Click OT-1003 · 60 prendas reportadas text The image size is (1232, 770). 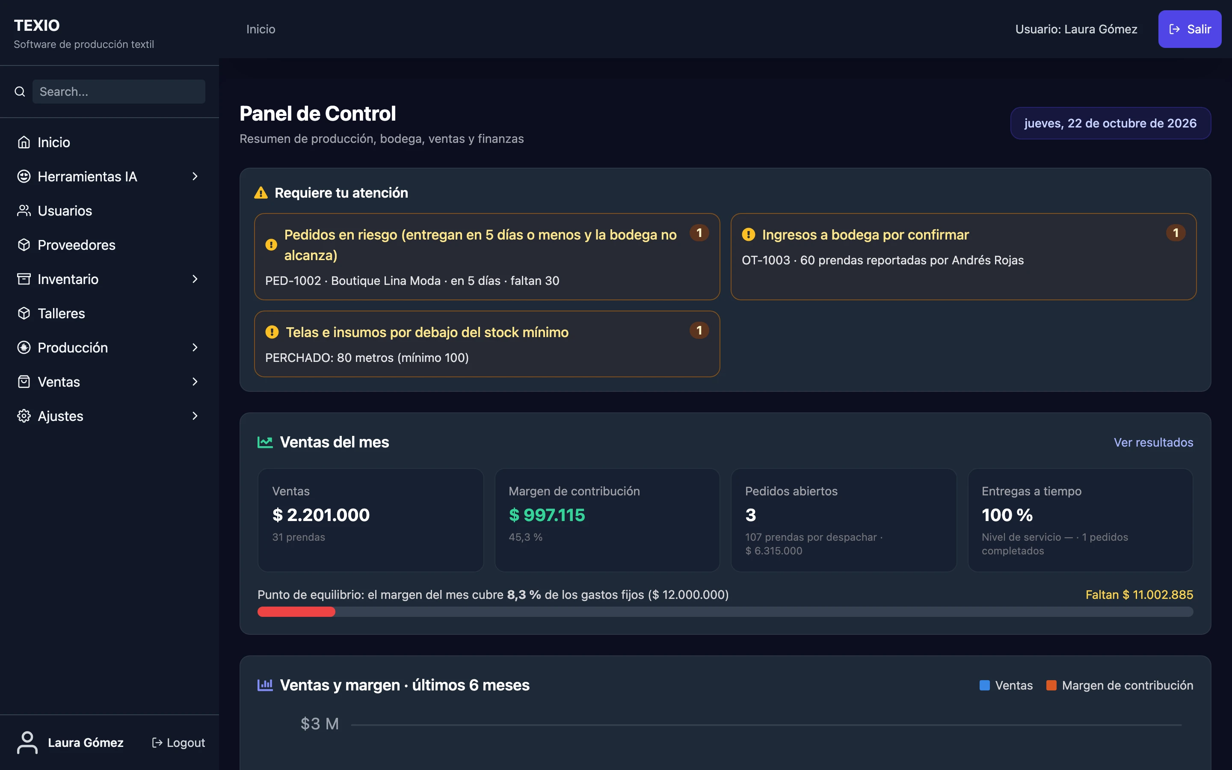coord(883,260)
